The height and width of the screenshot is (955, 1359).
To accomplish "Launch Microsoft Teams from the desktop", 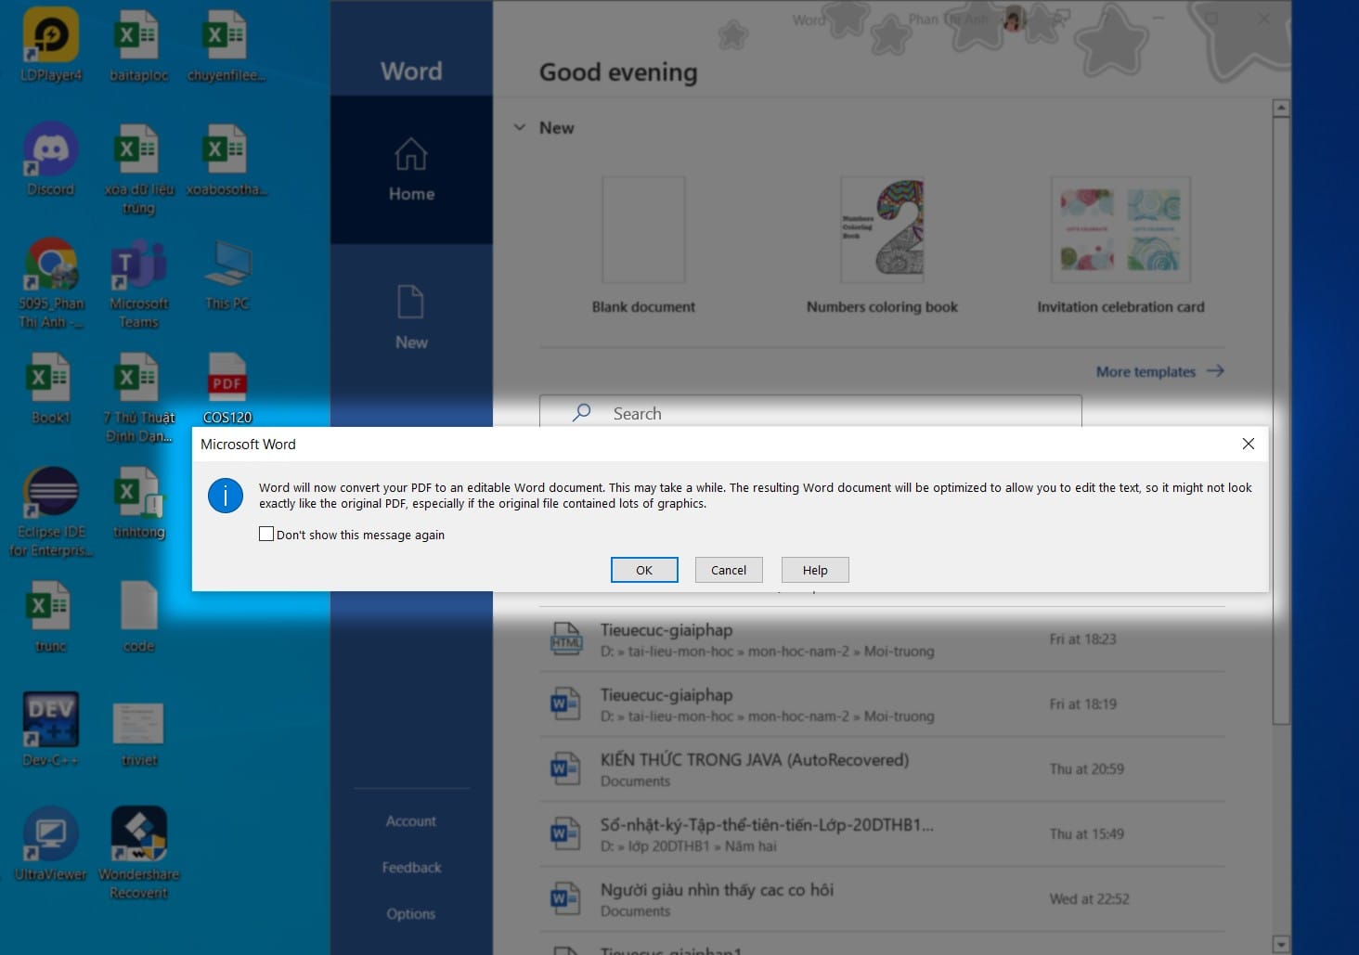I will tap(138, 283).
